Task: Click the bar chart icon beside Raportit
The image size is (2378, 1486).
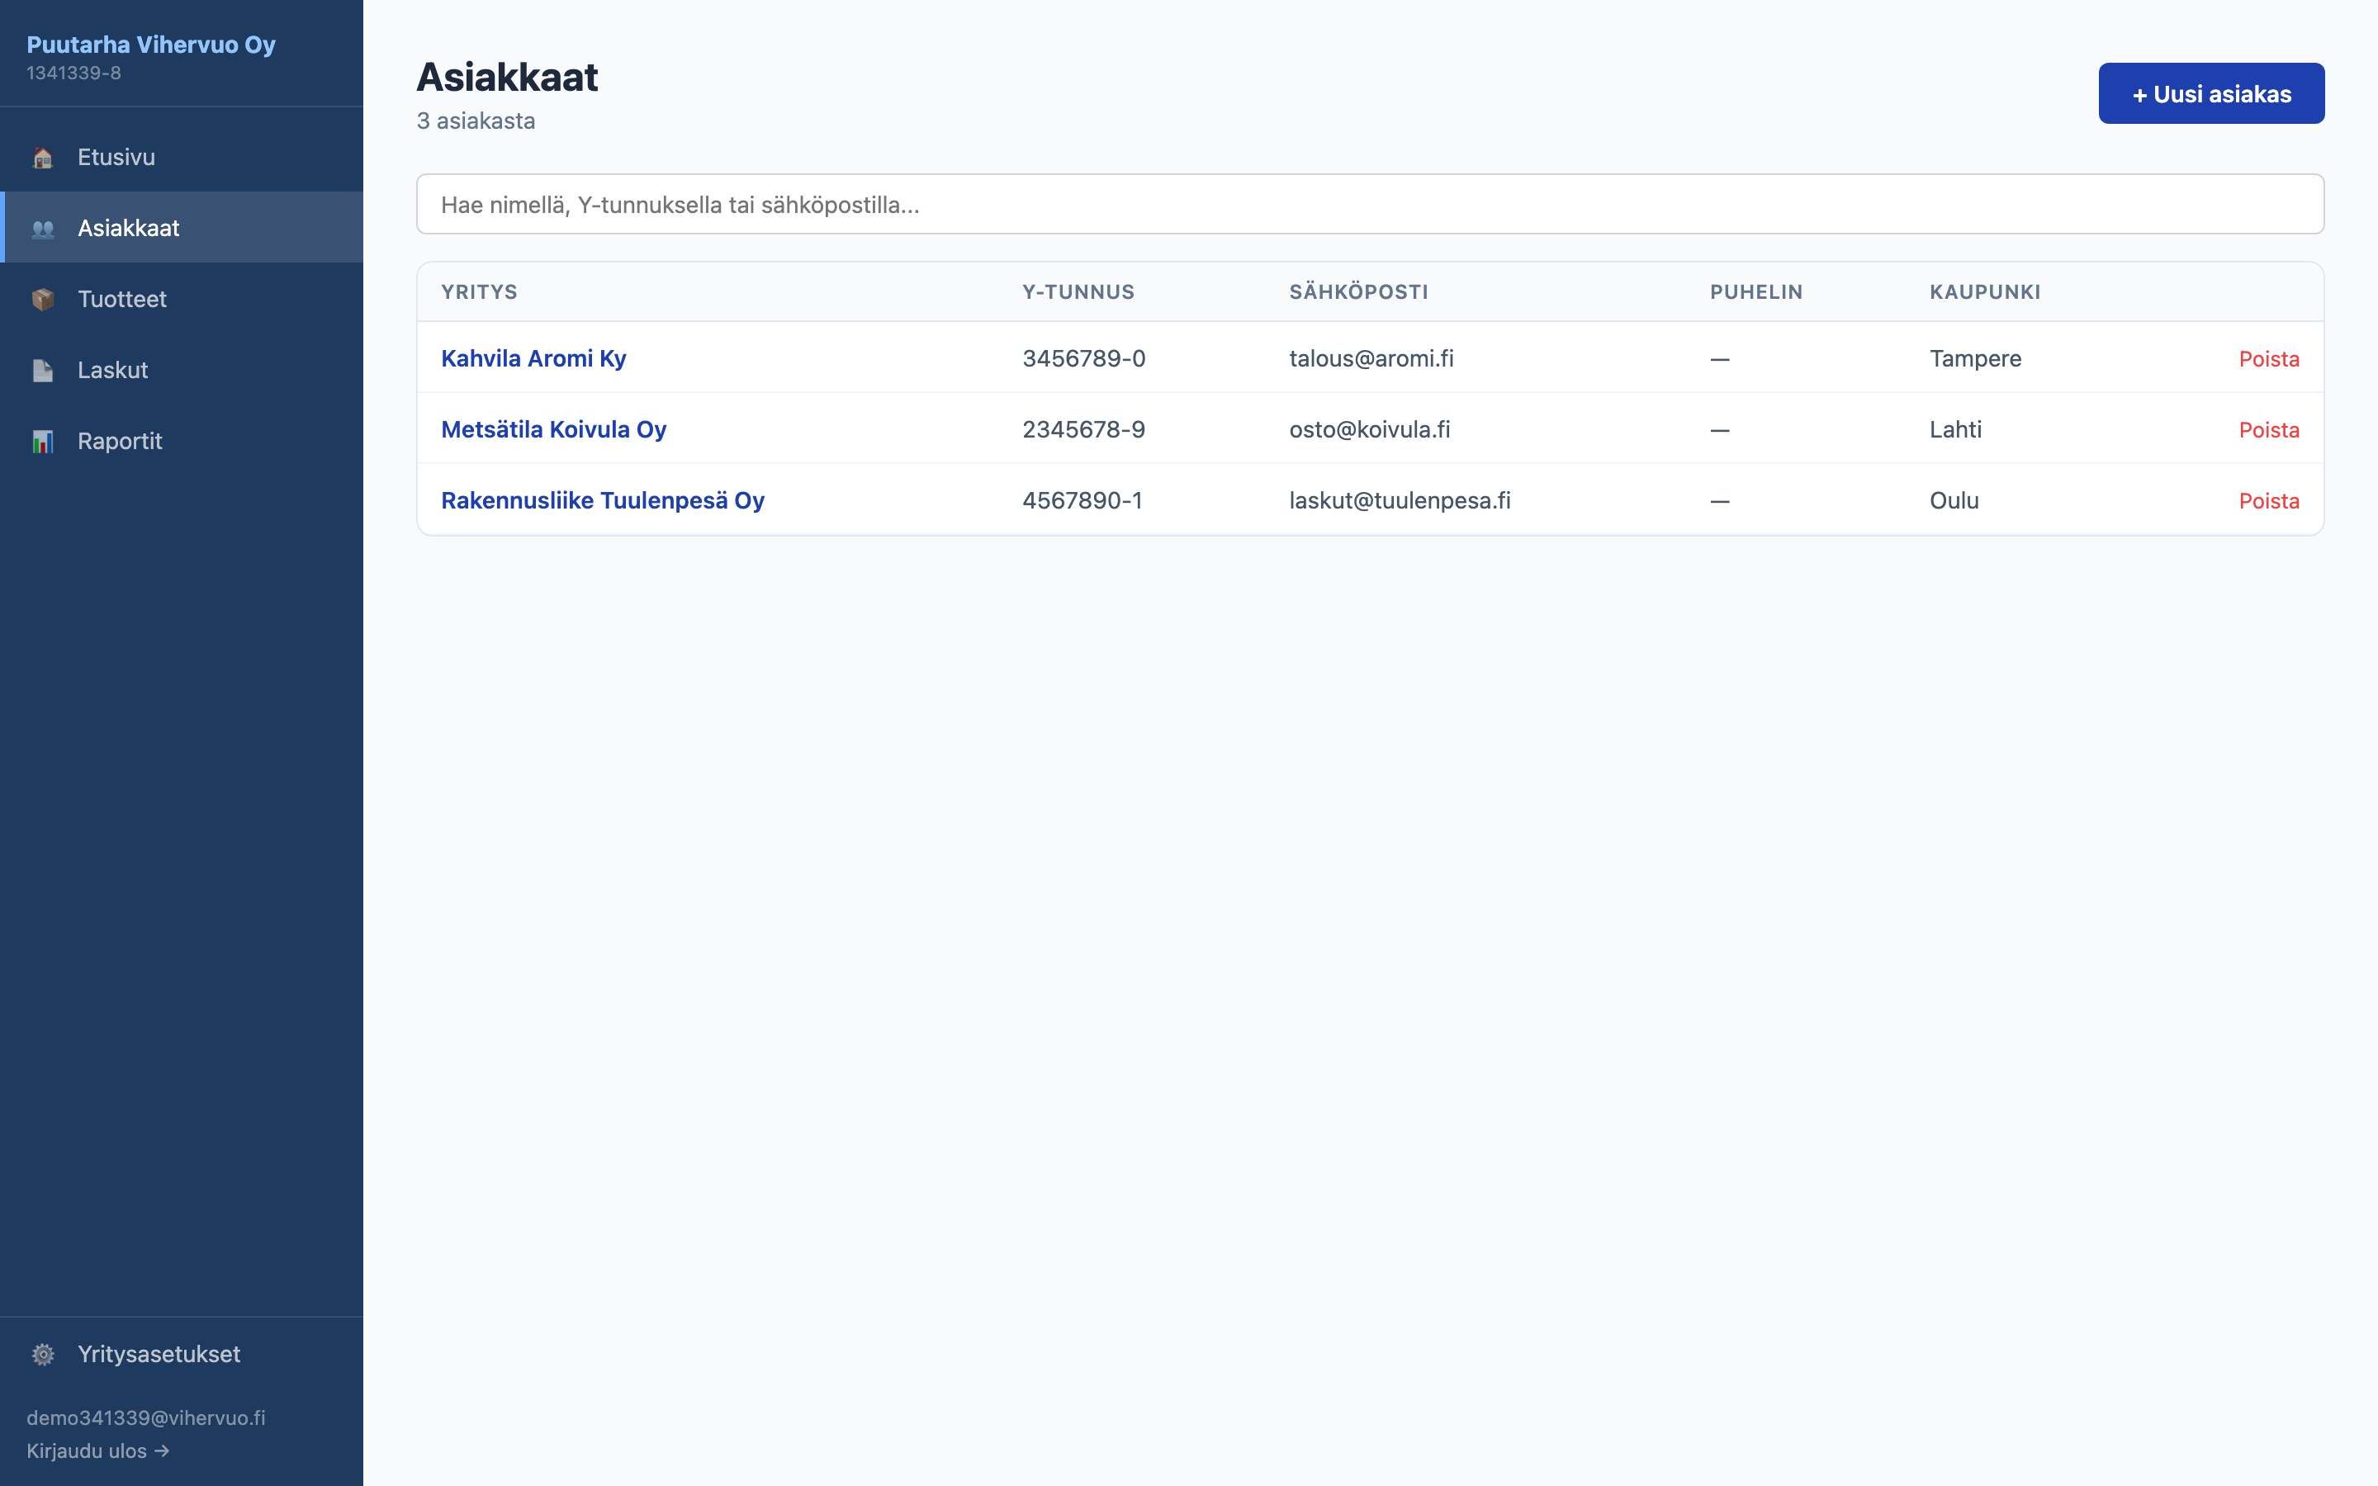Action: tap(42, 442)
